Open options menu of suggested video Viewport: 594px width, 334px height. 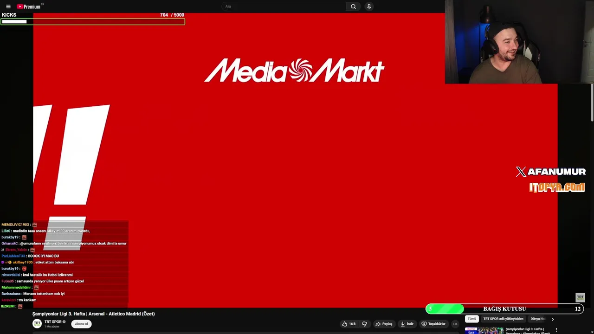pos(556,330)
